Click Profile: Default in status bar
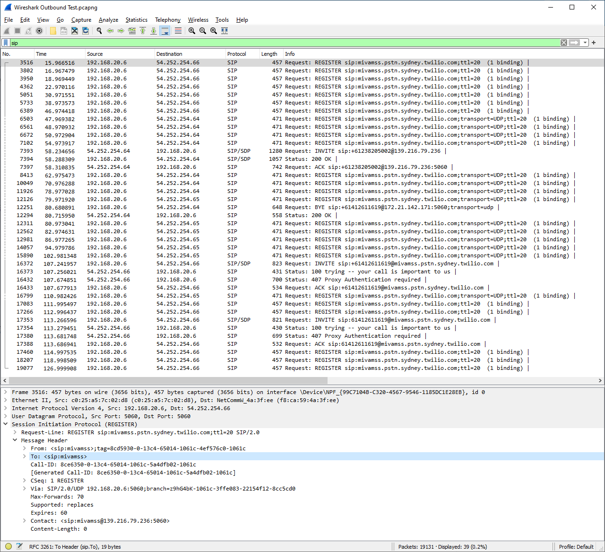Viewport: 605px width, 552px height. click(576, 546)
